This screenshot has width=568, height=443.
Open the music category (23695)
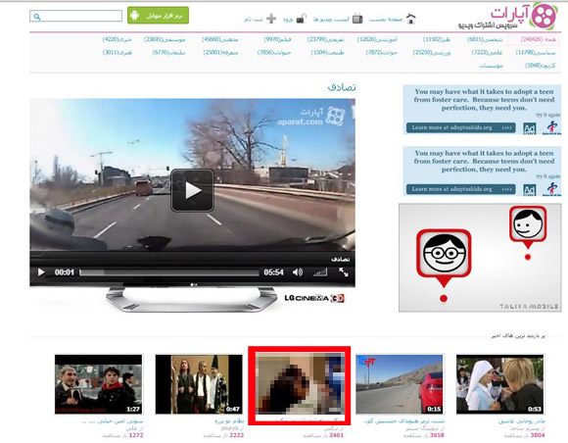(165, 39)
